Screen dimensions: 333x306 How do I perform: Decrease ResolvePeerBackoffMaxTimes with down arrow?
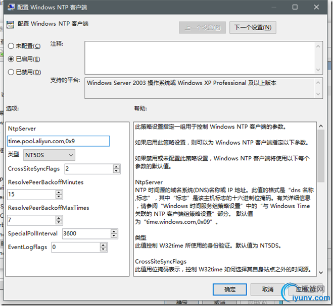pos(59,222)
